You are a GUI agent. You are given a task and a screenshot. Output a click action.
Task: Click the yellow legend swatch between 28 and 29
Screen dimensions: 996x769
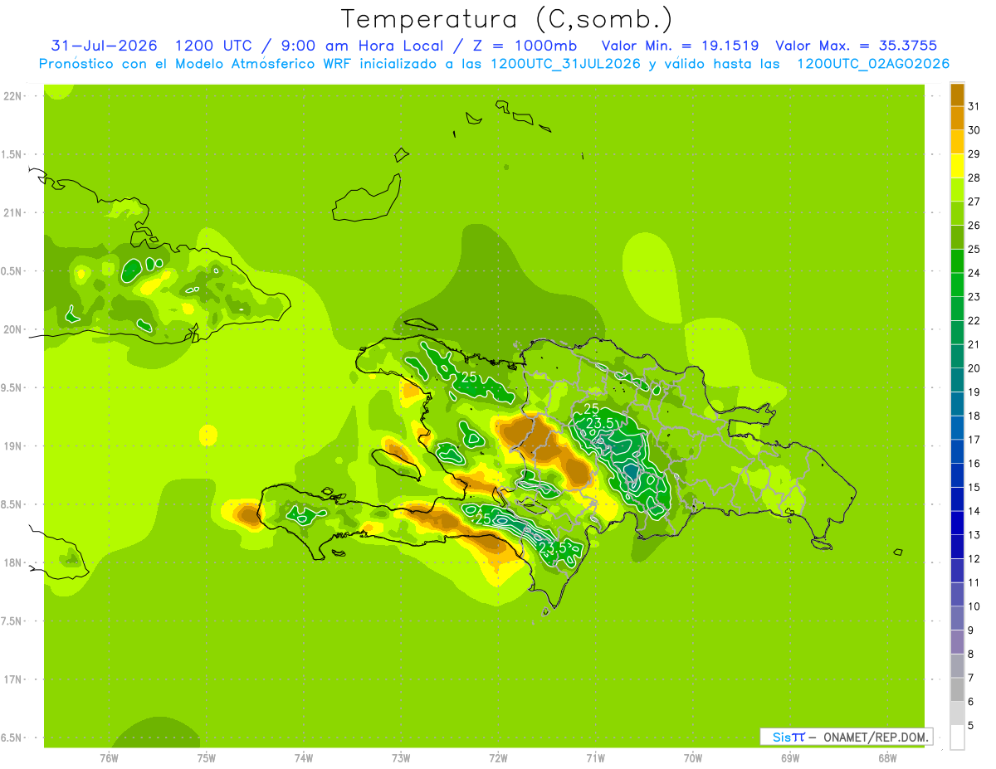pos(958,165)
